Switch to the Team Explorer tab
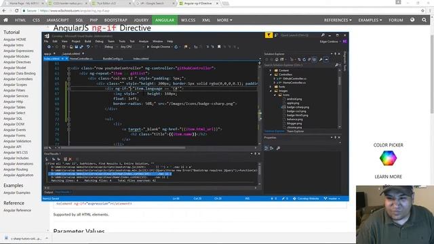This screenshot has width=434, height=244. tap(296, 131)
